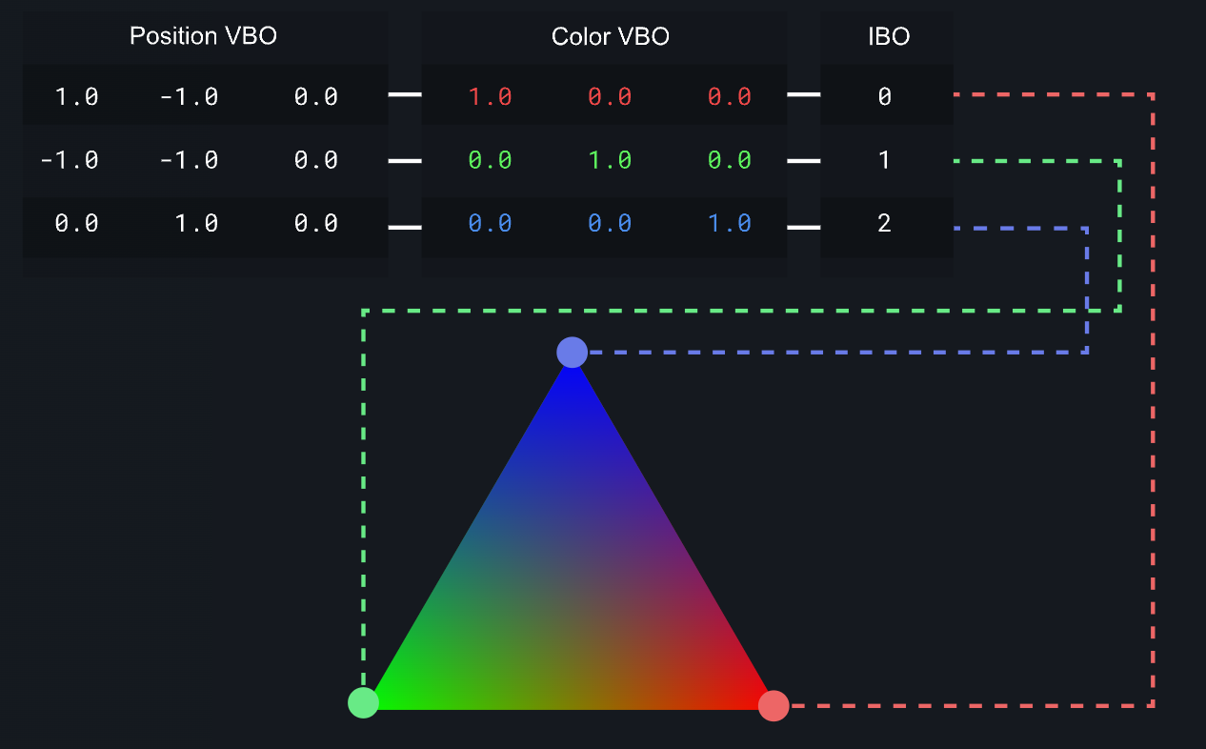Click the IBO header
Screen dimensions: 1206x749
click(888, 37)
